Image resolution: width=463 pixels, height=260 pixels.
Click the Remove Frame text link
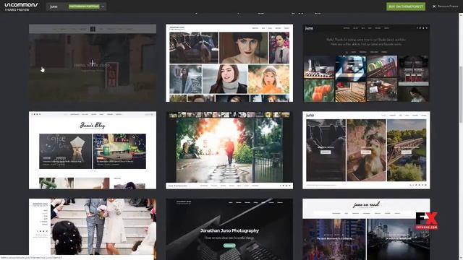[448, 6]
